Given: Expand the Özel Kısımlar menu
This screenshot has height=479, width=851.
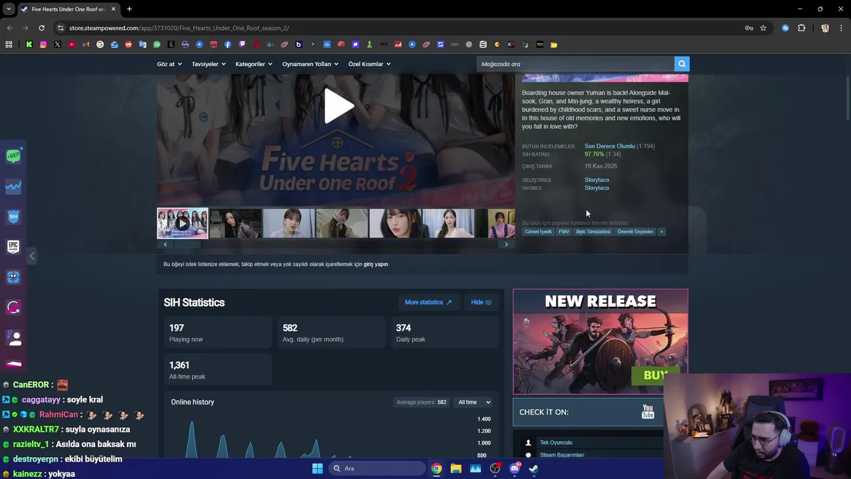Looking at the screenshot, I should pos(370,64).
